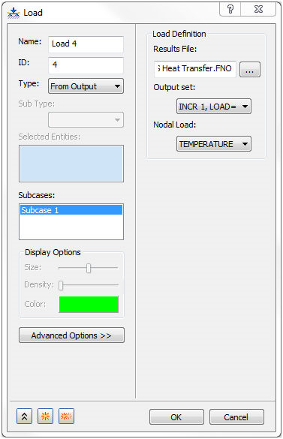
Task: Open the Nodal Load TEMPERATURE dropdown
Action: pos(214,144)
